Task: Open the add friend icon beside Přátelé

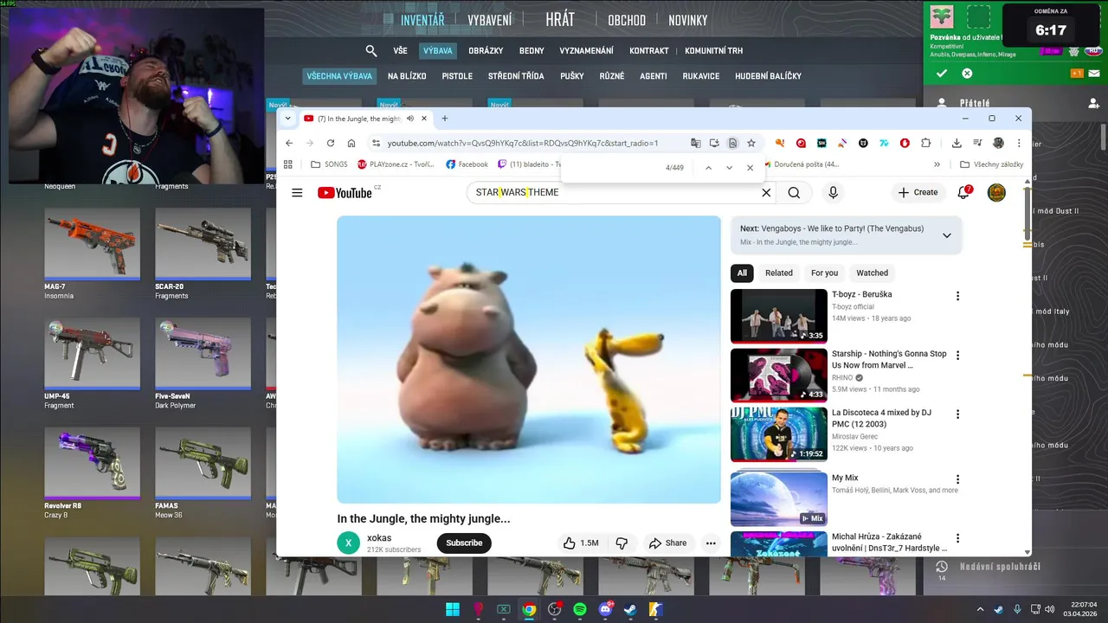Action: coord(1093,103)
